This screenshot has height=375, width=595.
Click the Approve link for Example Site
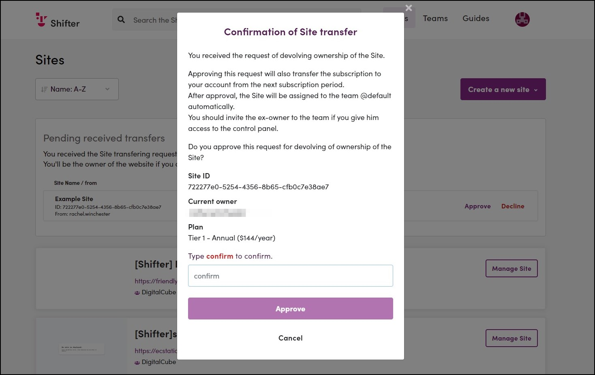coord(477,206)
